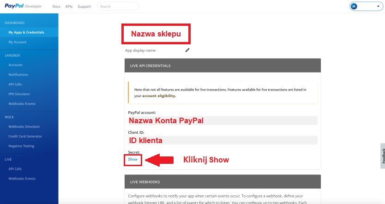Click the user avatar M icon
The width and height of the screenshot is (385, 204).
354,6
